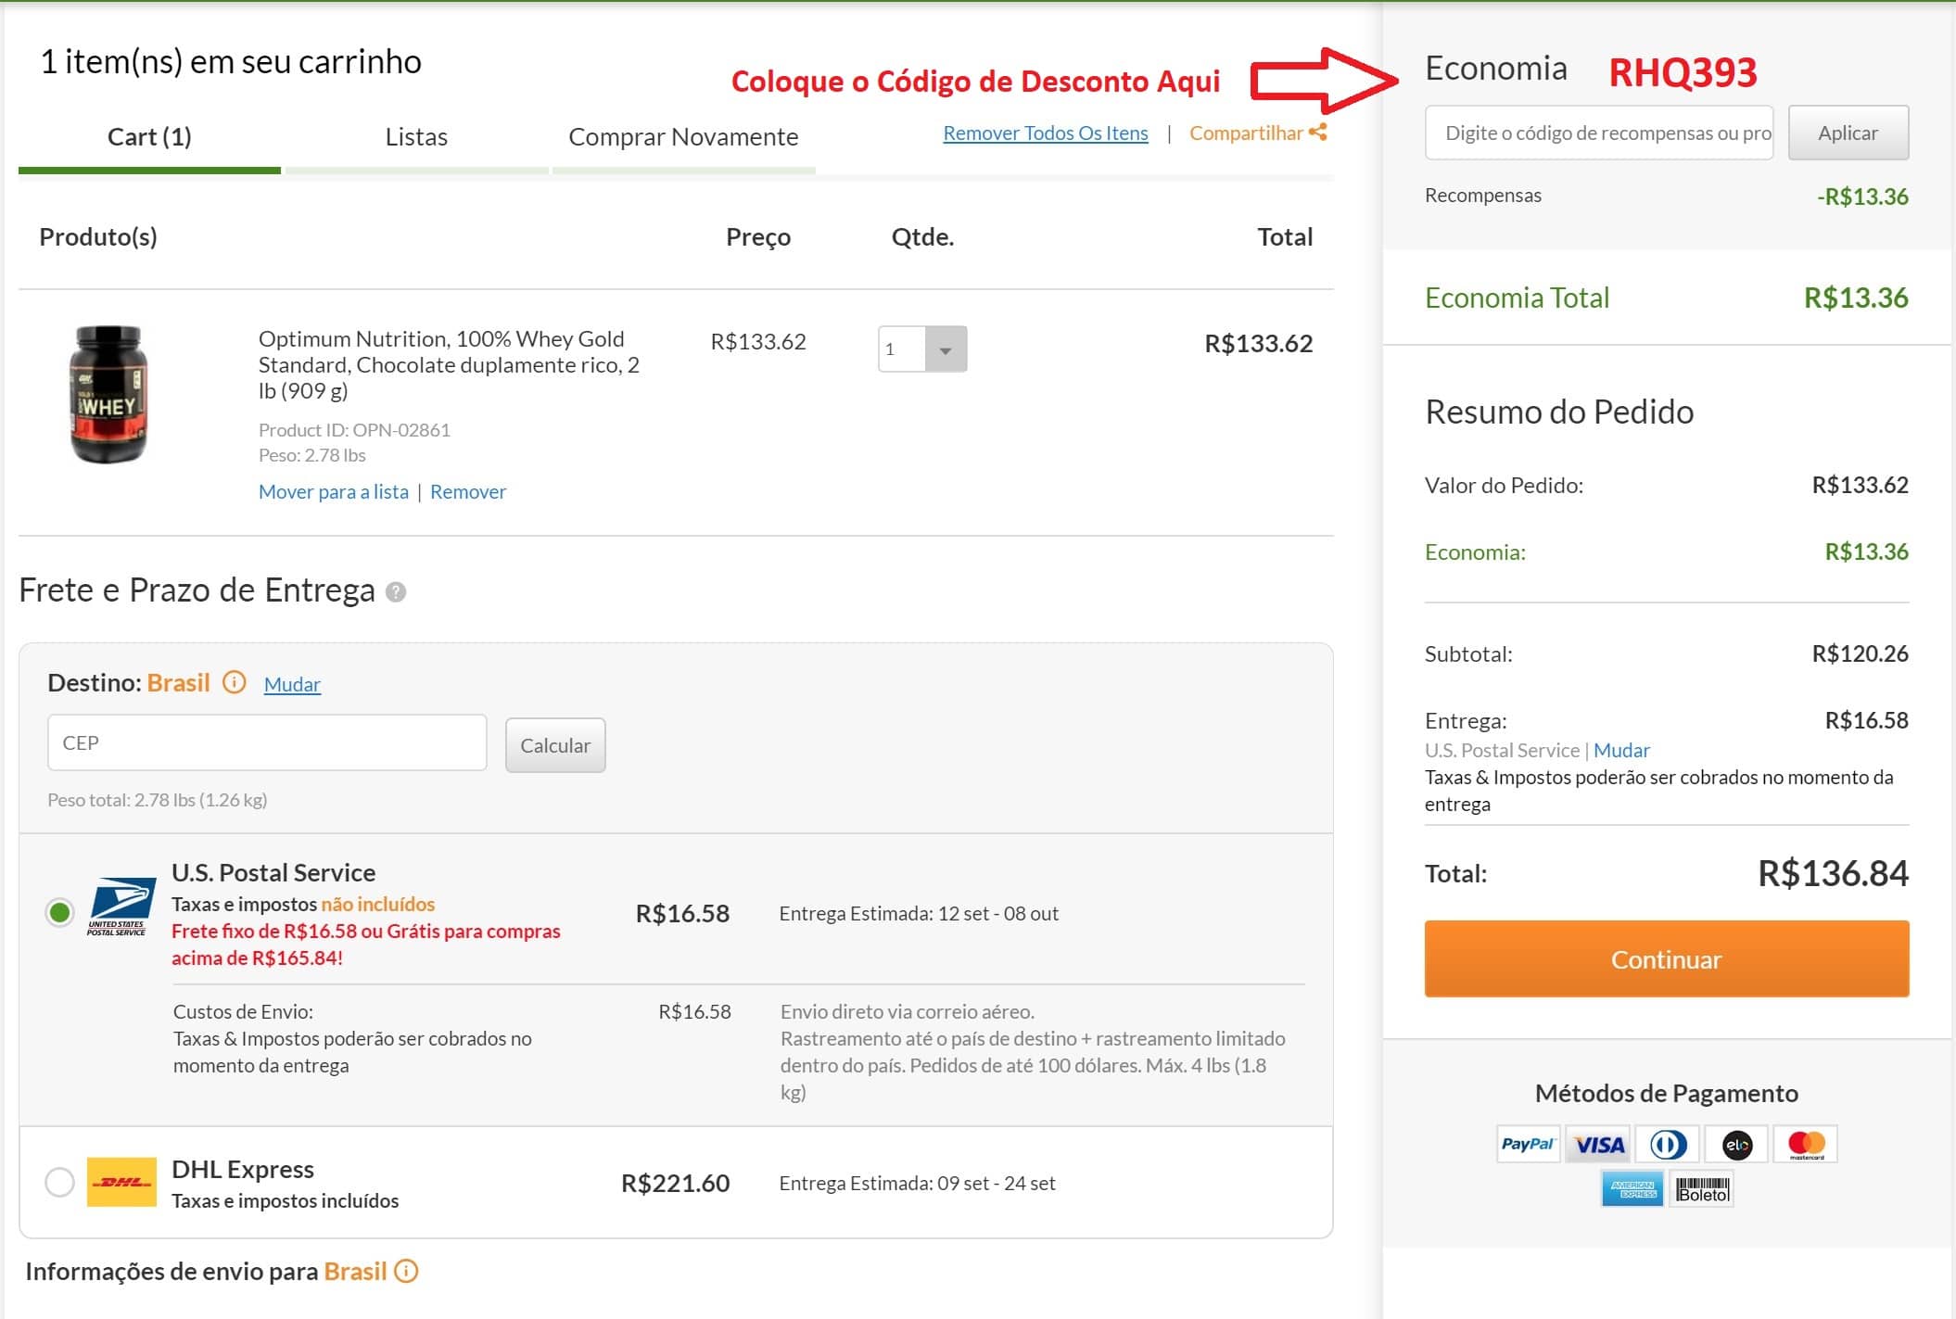Image resolution: width=1956 pixels, height=1319 pixels.
Task: Click the Aplicar discount code button
Action: click(x=1847, y=133)
